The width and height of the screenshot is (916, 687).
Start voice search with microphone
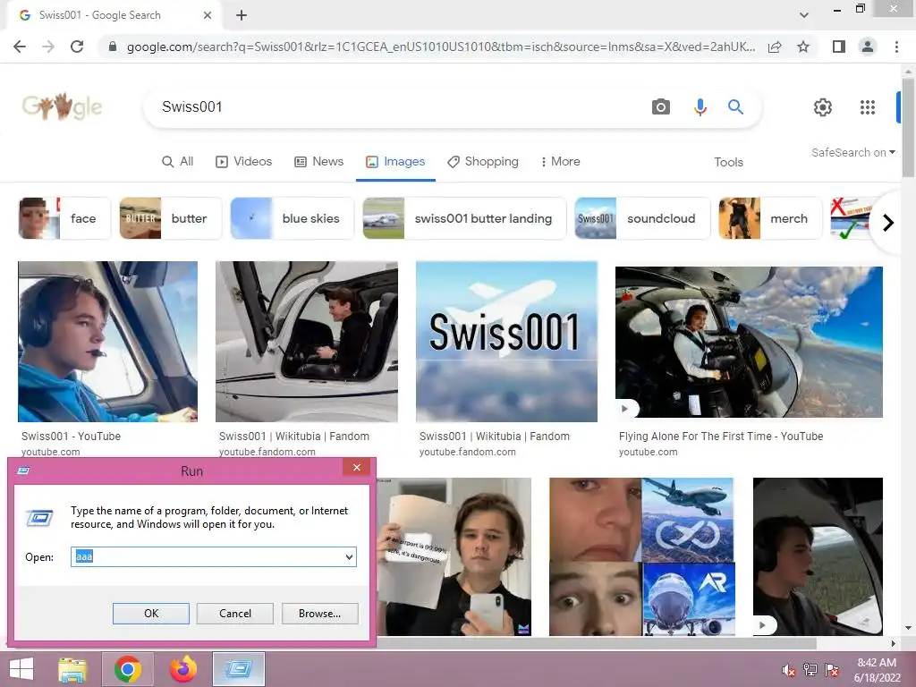(700, 107)
